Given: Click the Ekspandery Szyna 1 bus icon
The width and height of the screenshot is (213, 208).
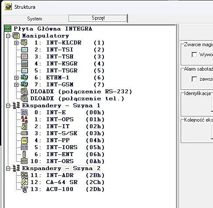Looking at the screenshot, I should coord(16,106).
